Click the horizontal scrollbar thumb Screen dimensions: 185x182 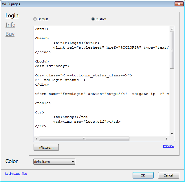pos(84,139)
